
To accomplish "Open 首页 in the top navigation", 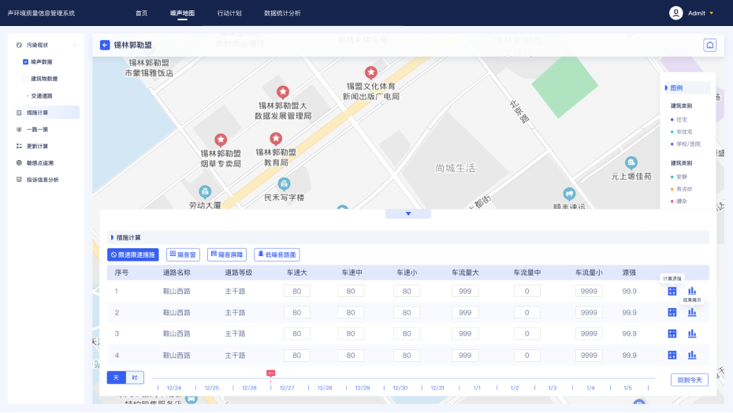I will (x=141, y=13).
